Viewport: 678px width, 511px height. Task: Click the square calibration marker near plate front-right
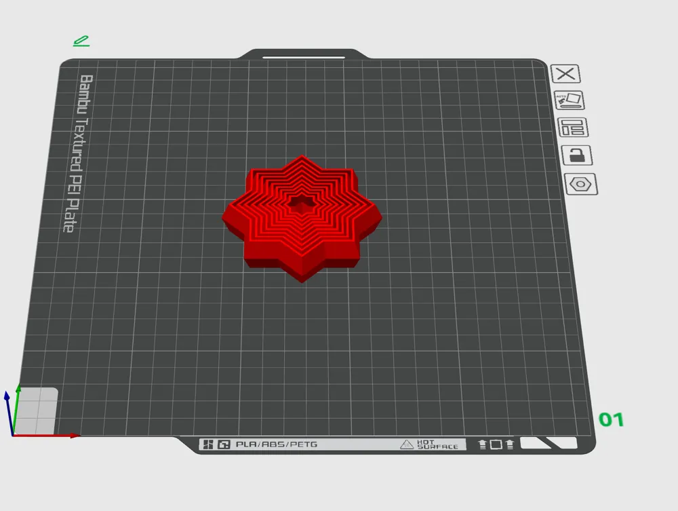[x=496, y=444]
